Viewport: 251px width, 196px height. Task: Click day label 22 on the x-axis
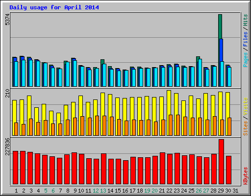coord(169,191)
